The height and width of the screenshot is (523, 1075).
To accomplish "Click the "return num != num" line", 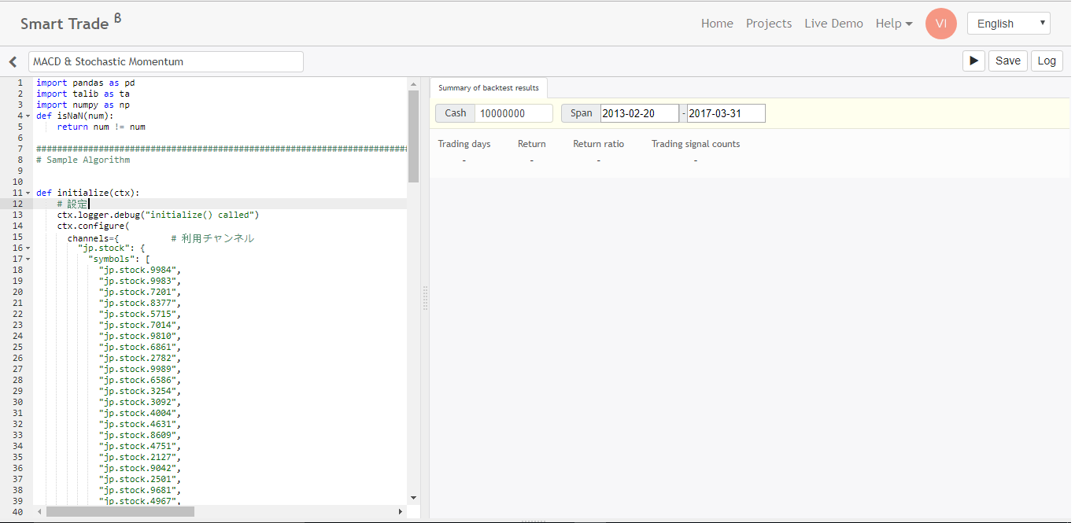I will click(101, 127).
